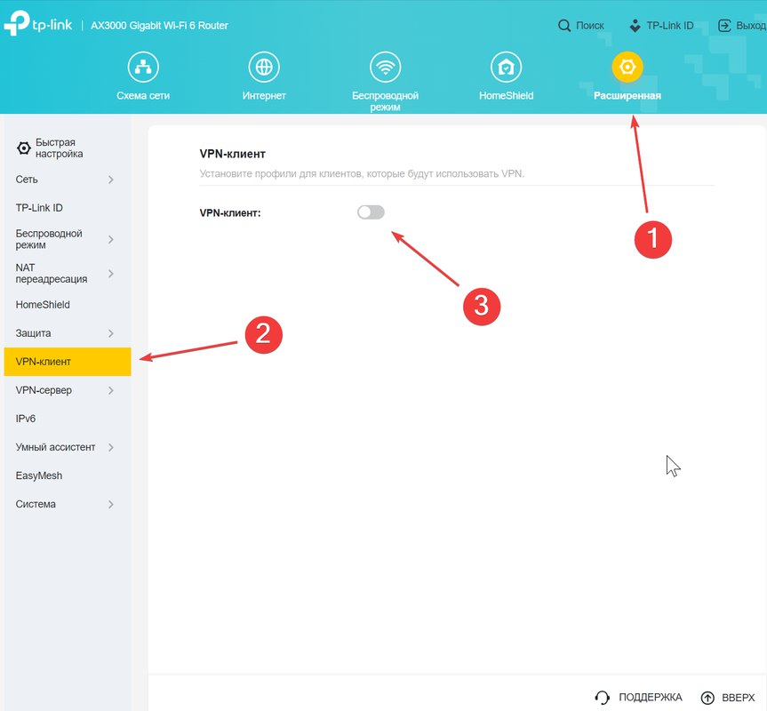
Task: Select the Расширенная gear icon
Action: [627, 67]
